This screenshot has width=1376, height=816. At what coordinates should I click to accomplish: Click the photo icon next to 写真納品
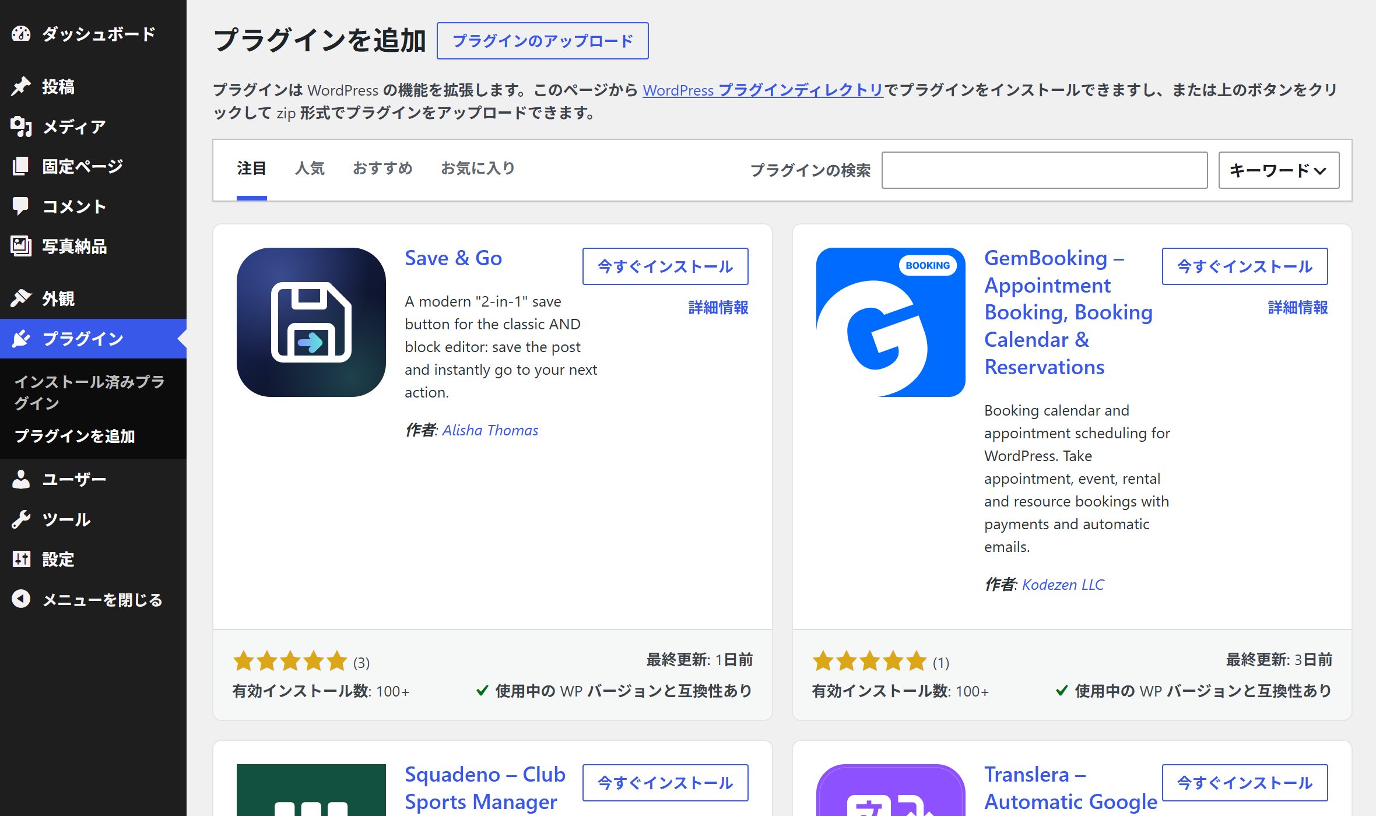tap(21, 246)
